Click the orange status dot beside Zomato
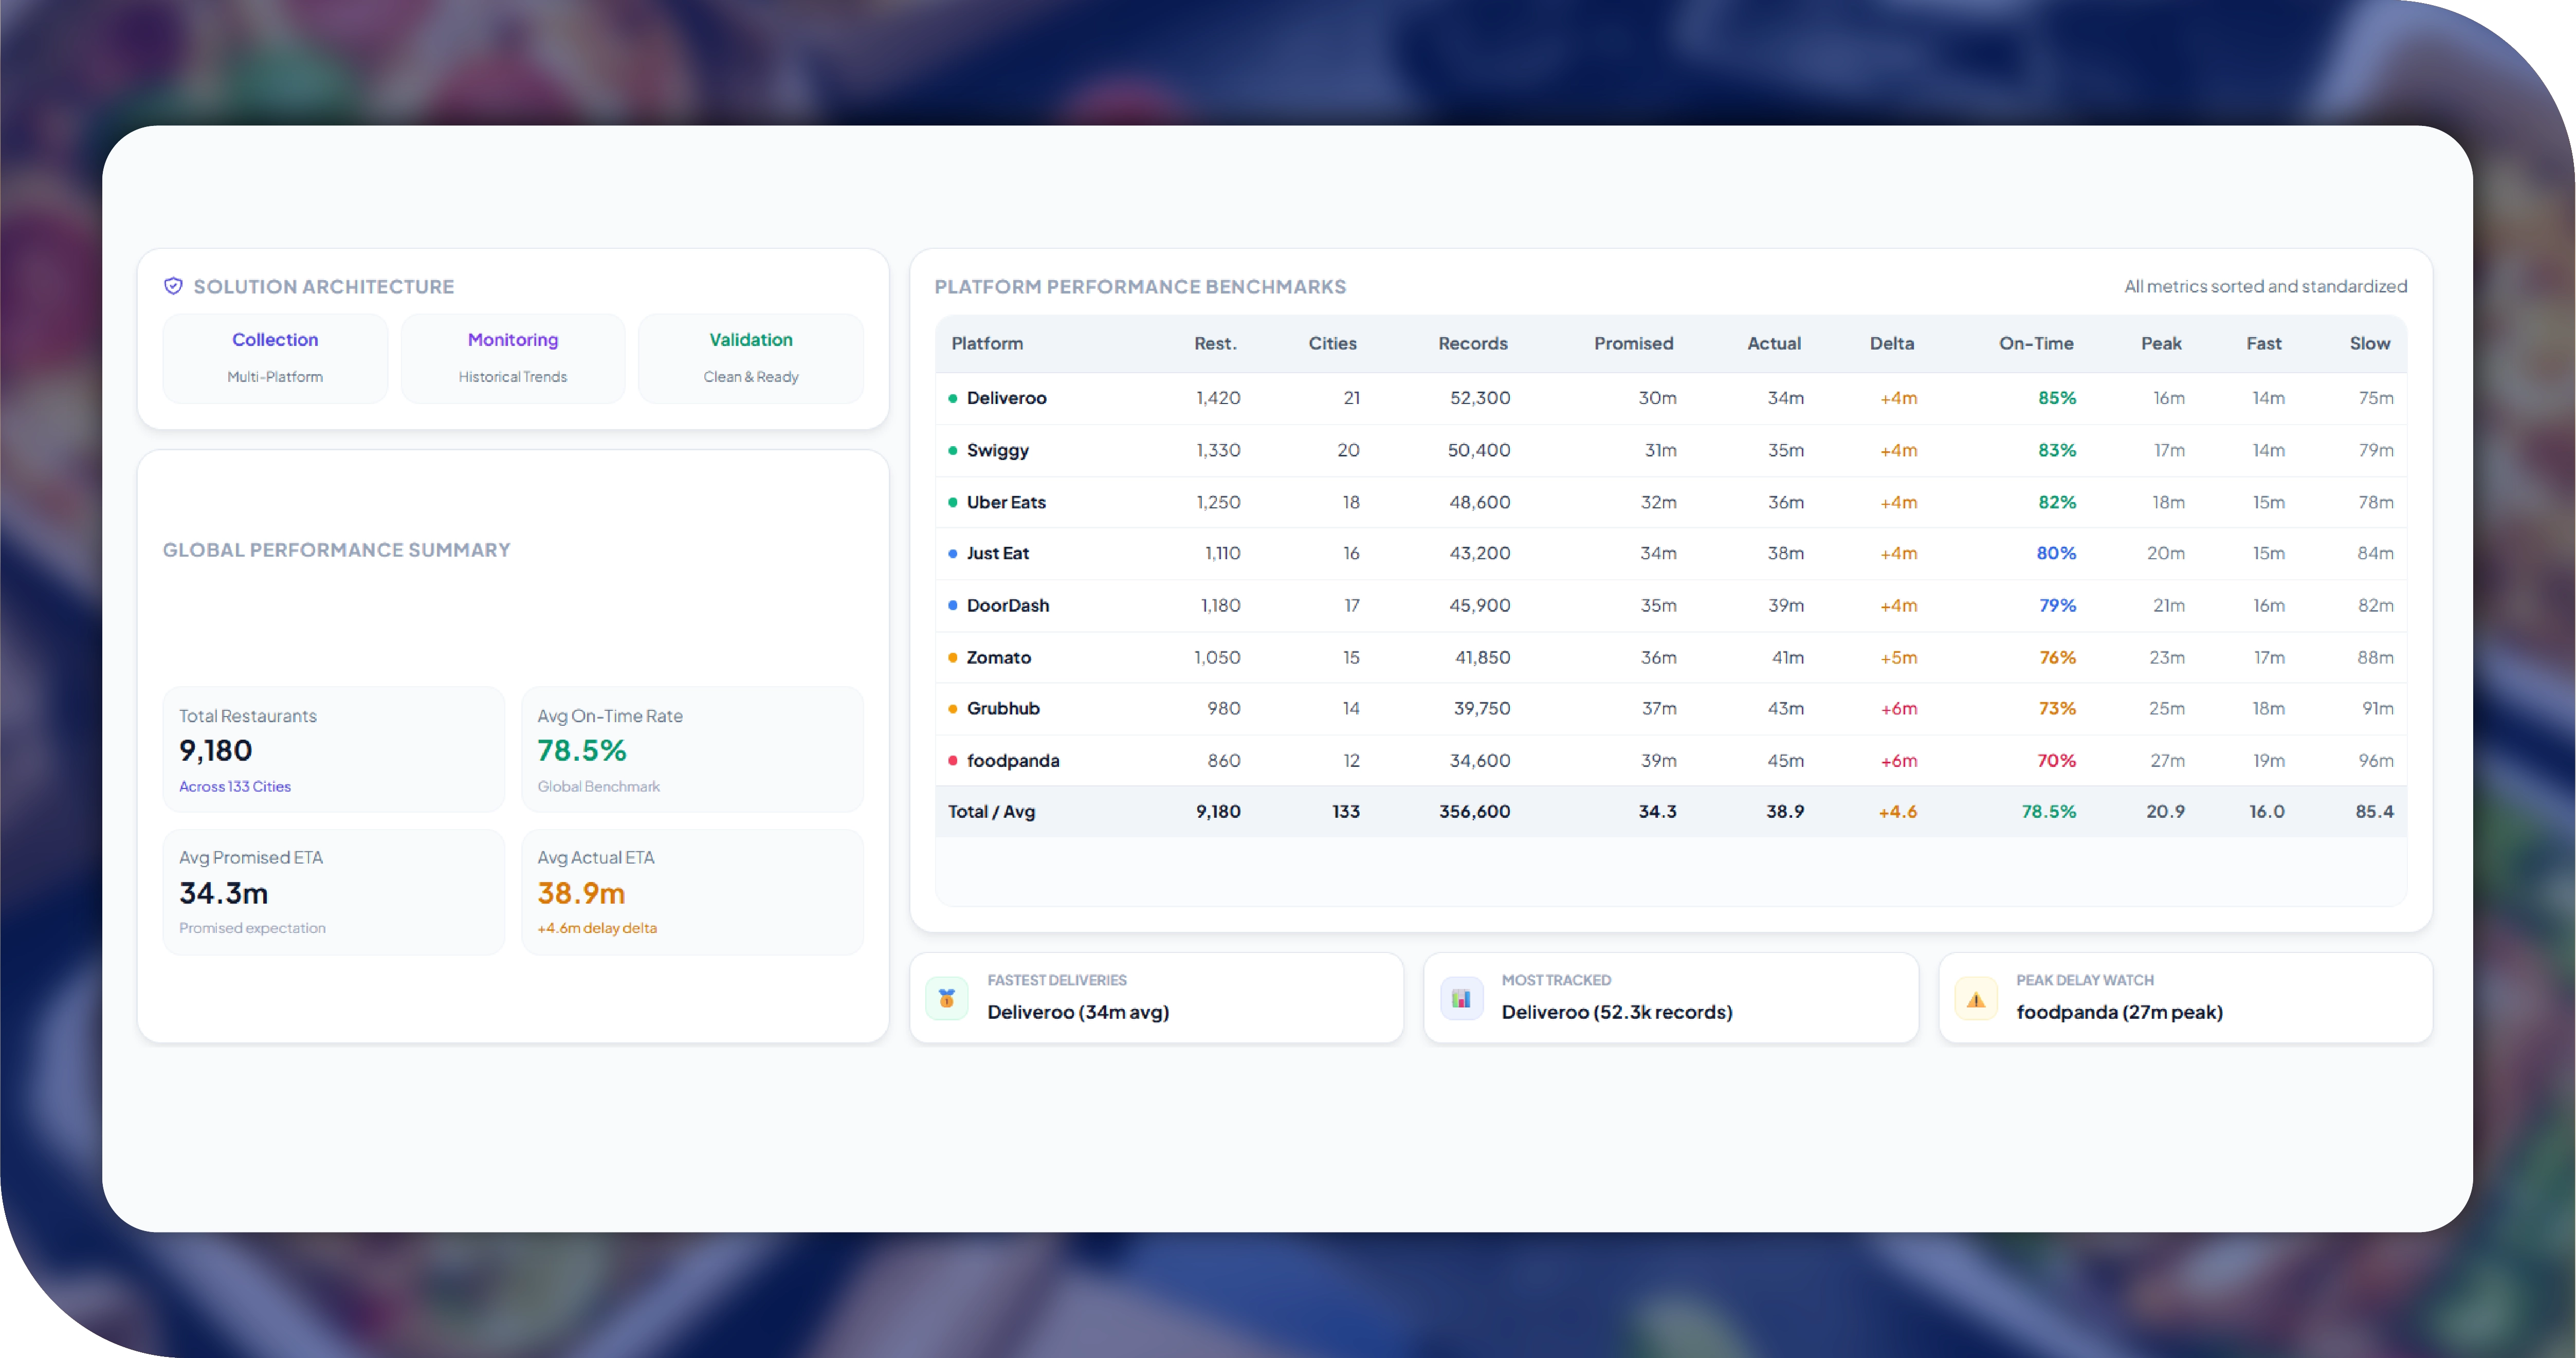2576x1358 pixels. pos(952,657)
